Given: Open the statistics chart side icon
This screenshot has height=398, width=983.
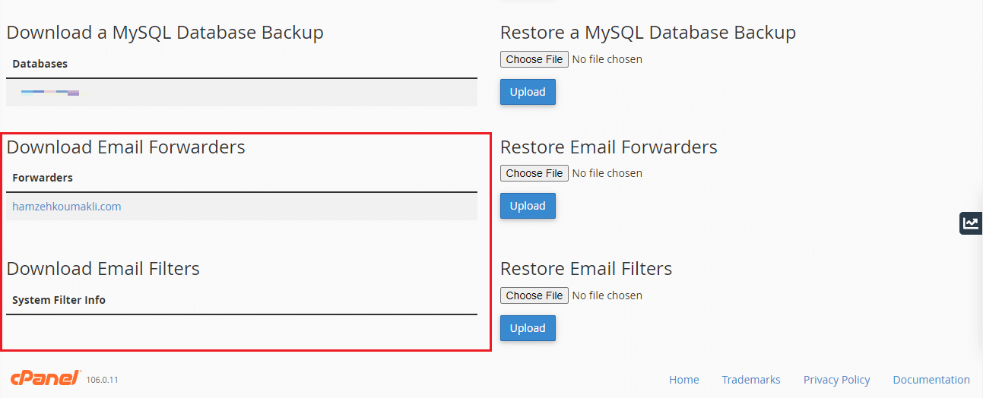Looking at the screenshot, I should [971, 223].
